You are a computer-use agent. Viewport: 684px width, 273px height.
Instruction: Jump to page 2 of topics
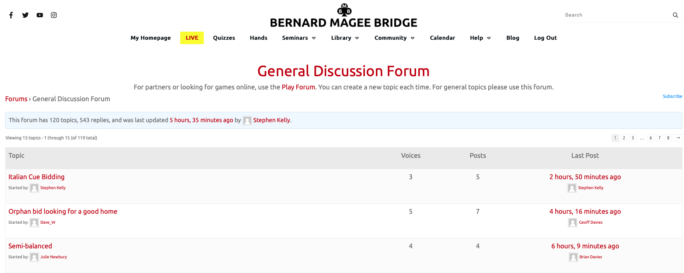(624, 138)
